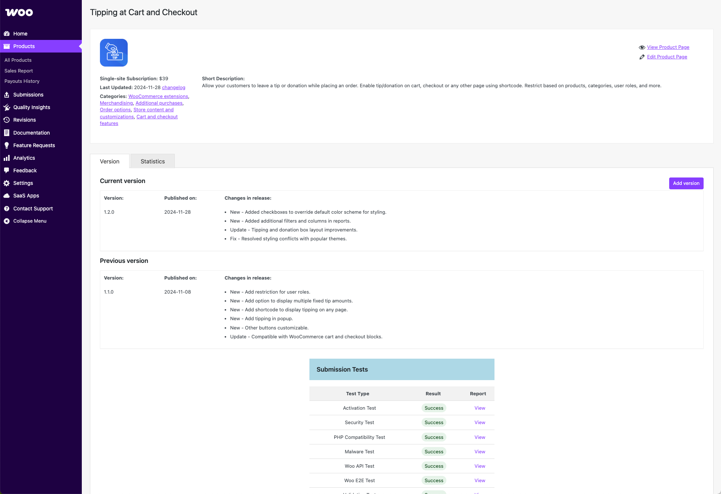
Task: Open SaaS Apps from the sidebar
Action: coord(26,196)
